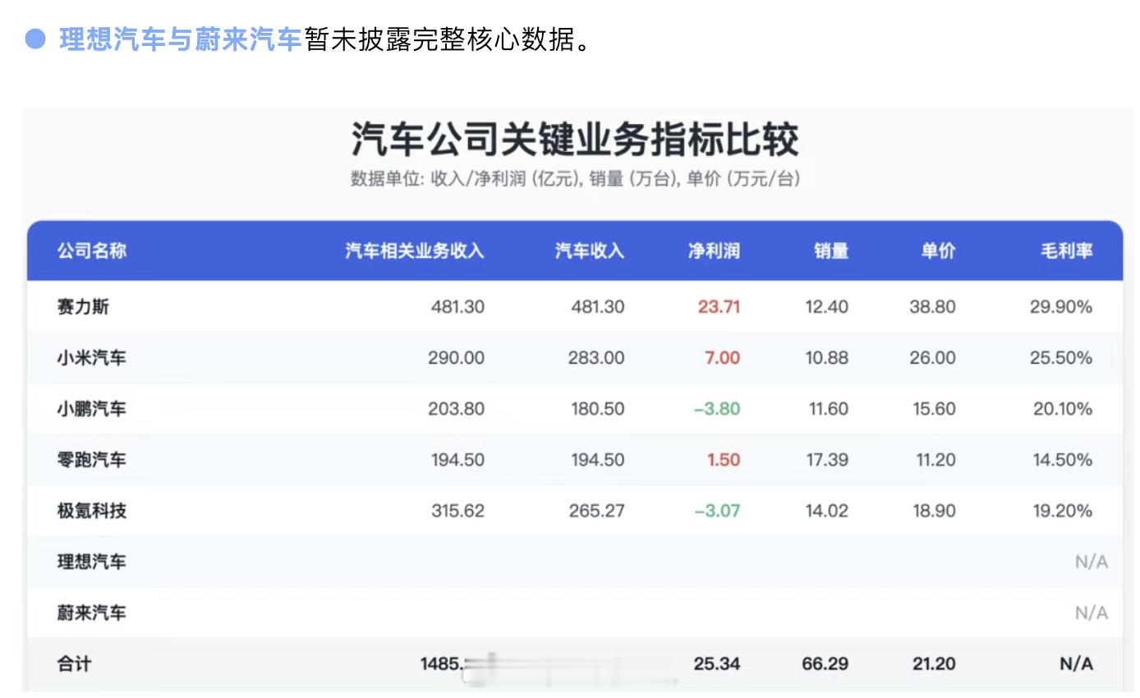The height and width of the screenshot is (698, 1140).
Task: Open the 理想汽车与蔚来汽车 blue link
Action: [x=181, y=39]
